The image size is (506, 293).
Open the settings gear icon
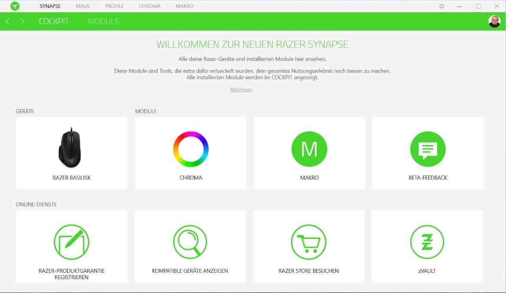442,6
